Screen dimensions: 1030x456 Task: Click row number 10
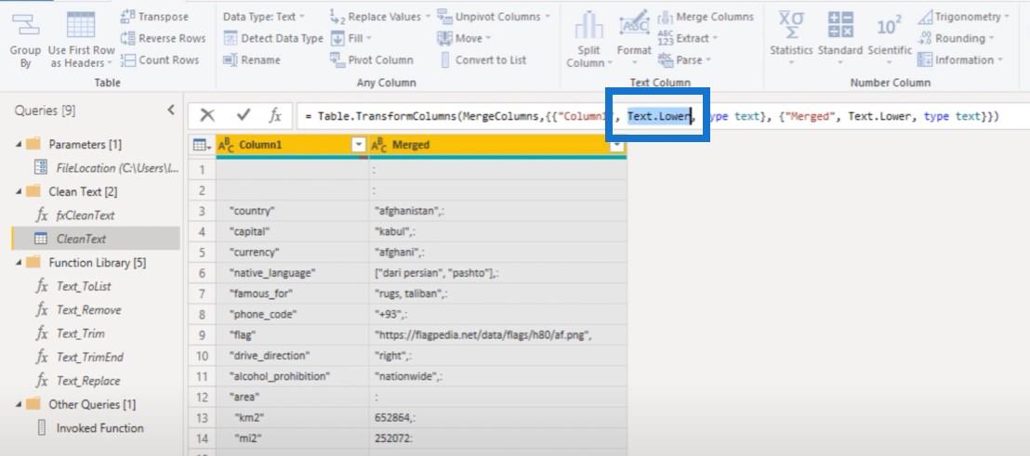coord(203,357)
